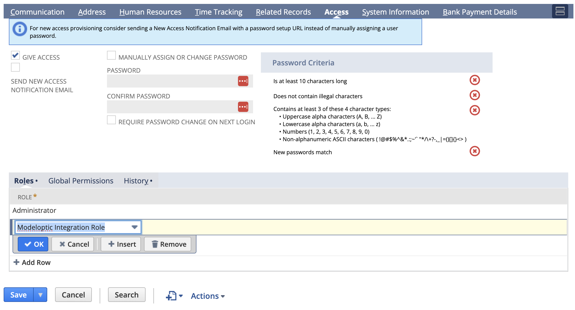Click the password manager icon in Confirm Password field
Screen dimensions: 575x310
243,107
